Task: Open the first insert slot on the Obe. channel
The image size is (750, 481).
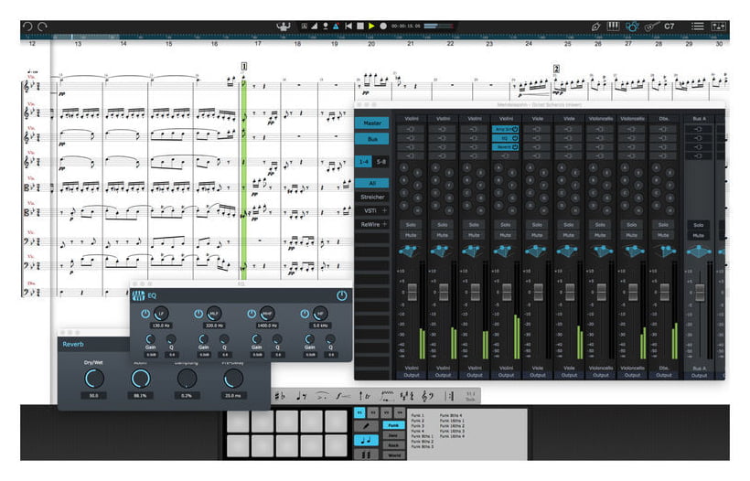Action: 663,130
